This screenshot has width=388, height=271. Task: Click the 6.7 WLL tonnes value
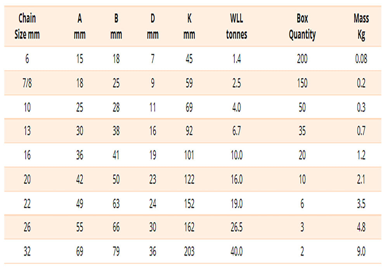pos(236,131)
